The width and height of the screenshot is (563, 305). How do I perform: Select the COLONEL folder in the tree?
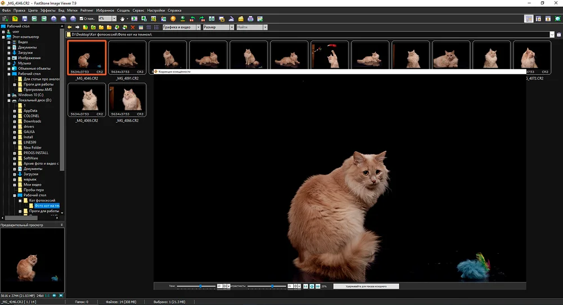(31, 116)
